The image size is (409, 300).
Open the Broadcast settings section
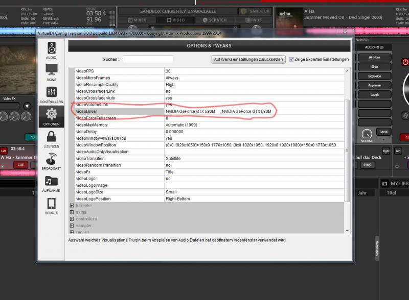52,161
